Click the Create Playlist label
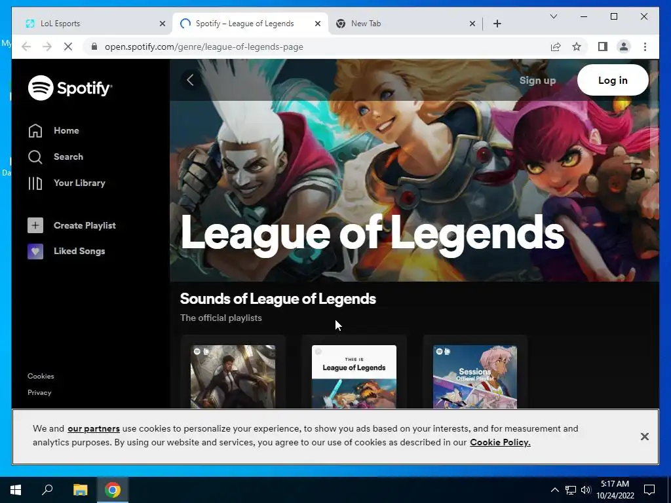671x503 pixels. tap(85, 225)
